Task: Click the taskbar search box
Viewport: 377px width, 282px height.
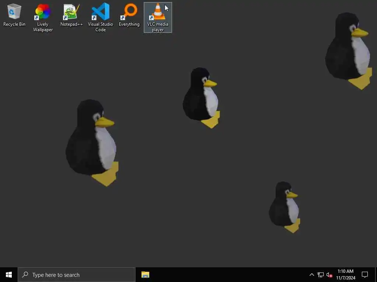Action: point(77,275)
